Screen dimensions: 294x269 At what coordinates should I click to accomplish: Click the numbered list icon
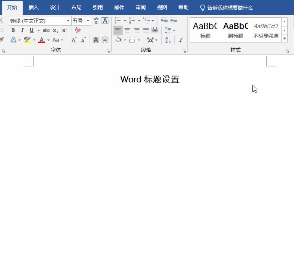coord(132,21)
